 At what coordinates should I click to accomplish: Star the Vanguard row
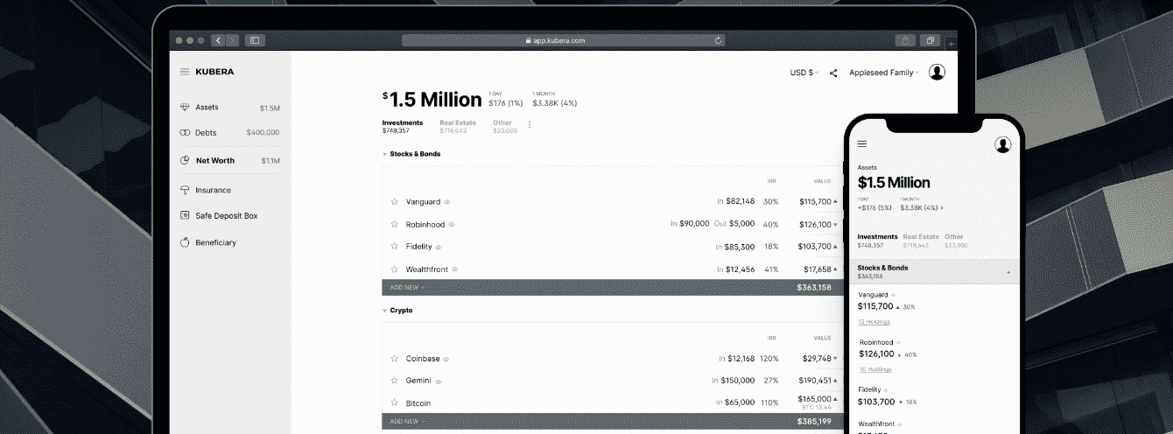point(394,201)
